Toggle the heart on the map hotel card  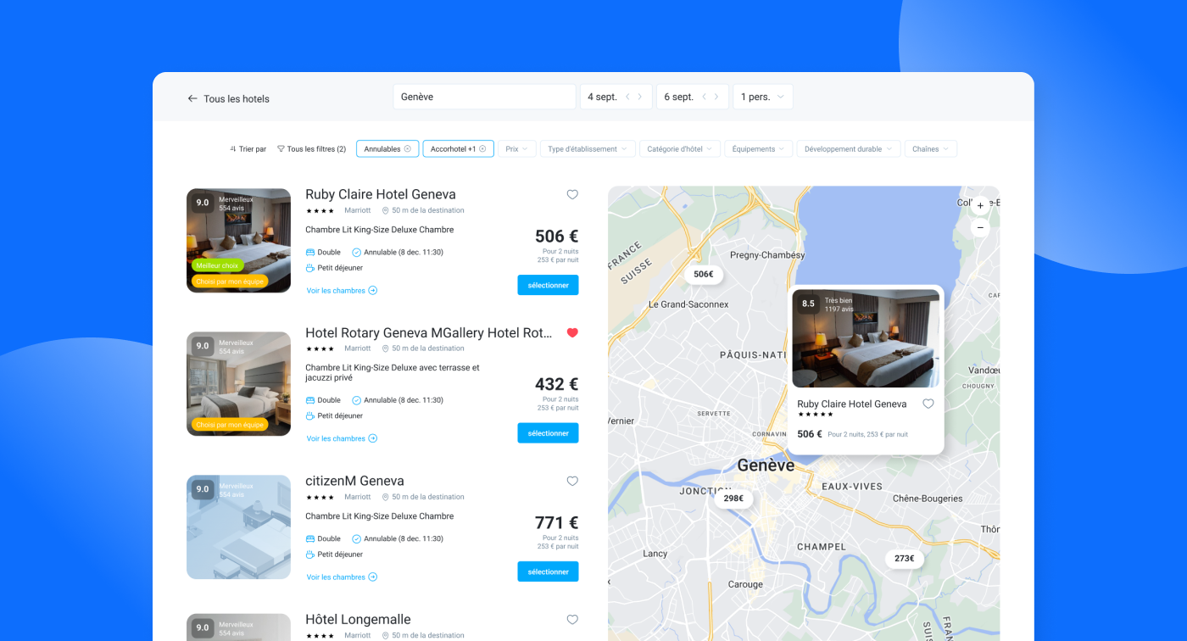click(928, 404)
